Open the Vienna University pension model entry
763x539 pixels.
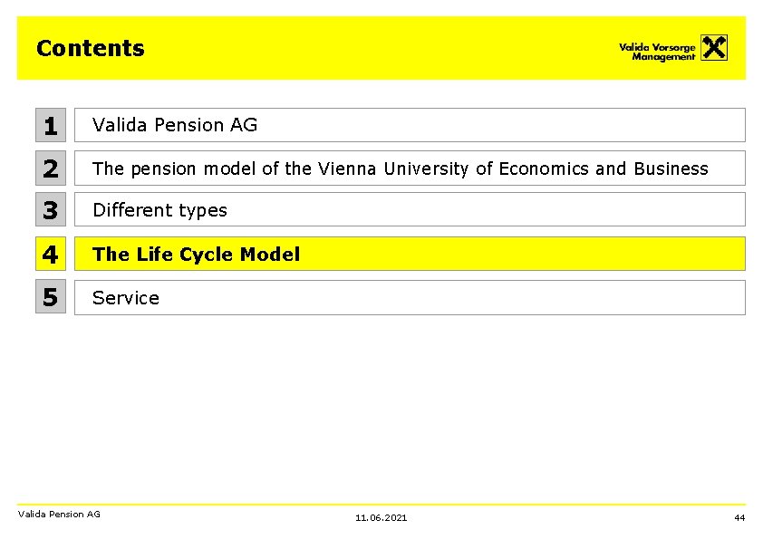coord(400,168)
